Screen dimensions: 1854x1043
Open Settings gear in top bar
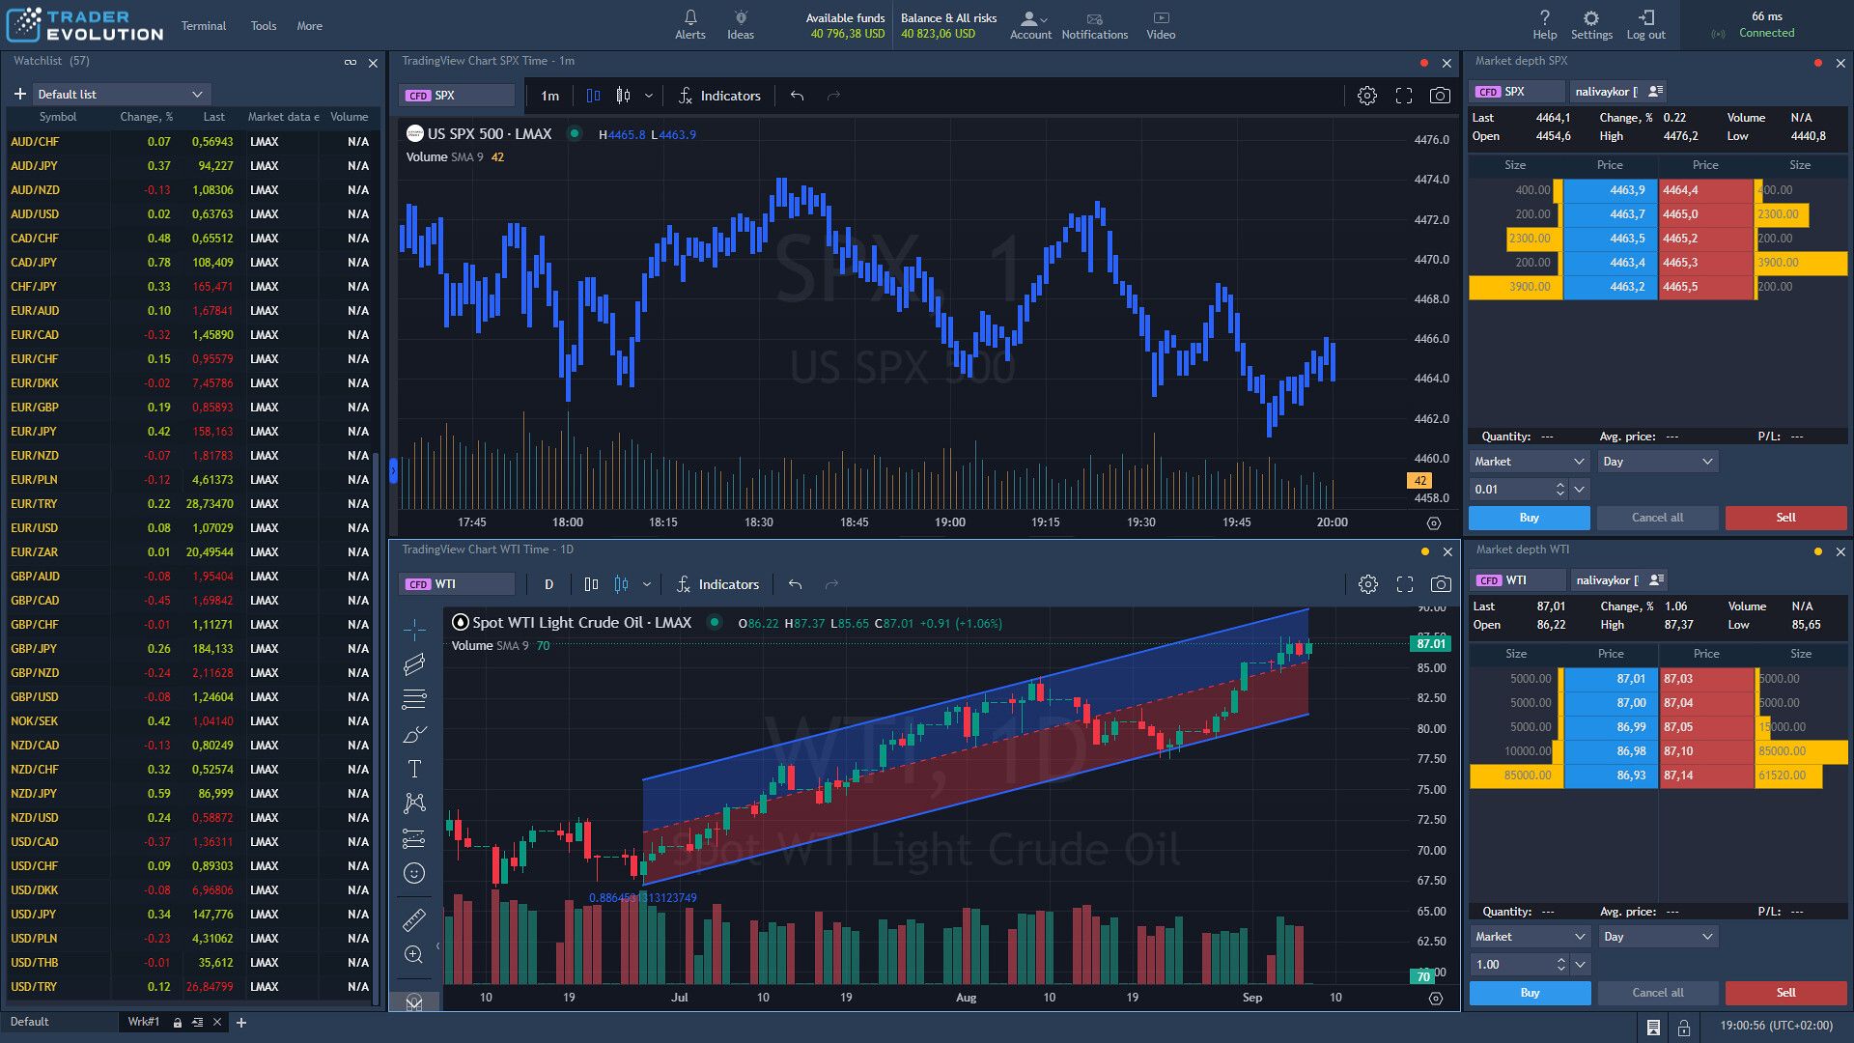click(1591, 17)
